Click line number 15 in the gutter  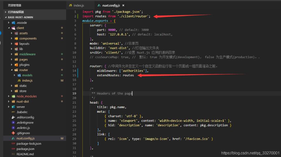[x=75, y=75]
